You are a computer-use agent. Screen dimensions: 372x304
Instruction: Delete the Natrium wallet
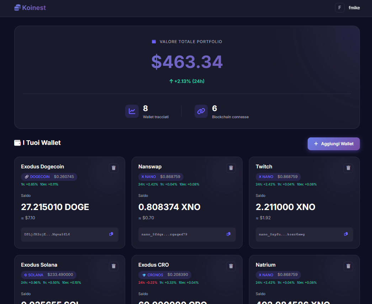(x=348, y=266)
